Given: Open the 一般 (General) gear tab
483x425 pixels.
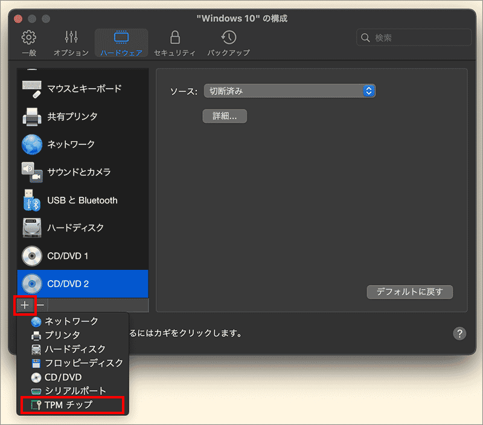Looking at the screenshot, I should coord(29,43).
